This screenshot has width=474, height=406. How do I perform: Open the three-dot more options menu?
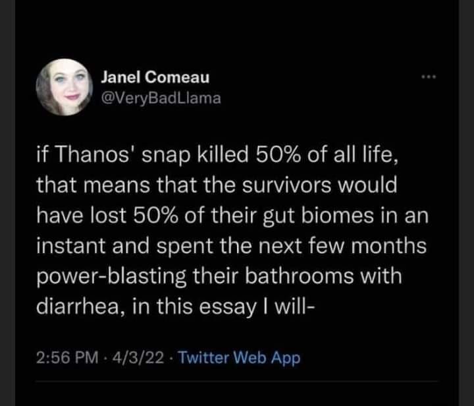[430, 78]
